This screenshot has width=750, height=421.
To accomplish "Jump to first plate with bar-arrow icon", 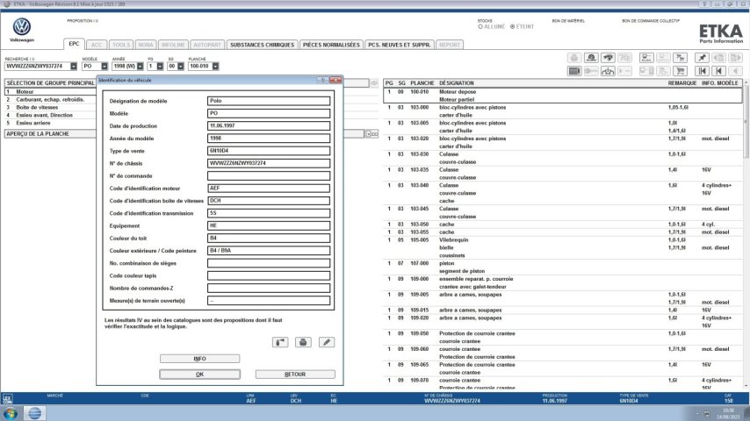I will [702, 71].
